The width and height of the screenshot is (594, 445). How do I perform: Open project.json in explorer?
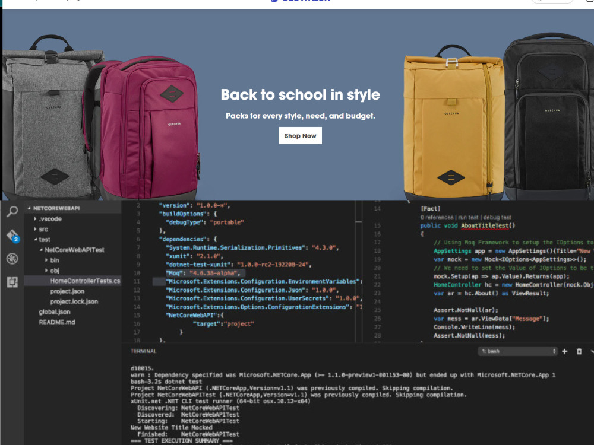coord(67,291)
